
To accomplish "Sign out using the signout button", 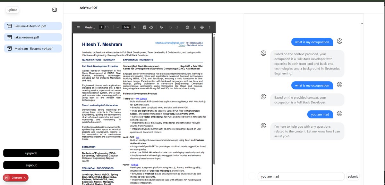I will [x=31, y=165].
